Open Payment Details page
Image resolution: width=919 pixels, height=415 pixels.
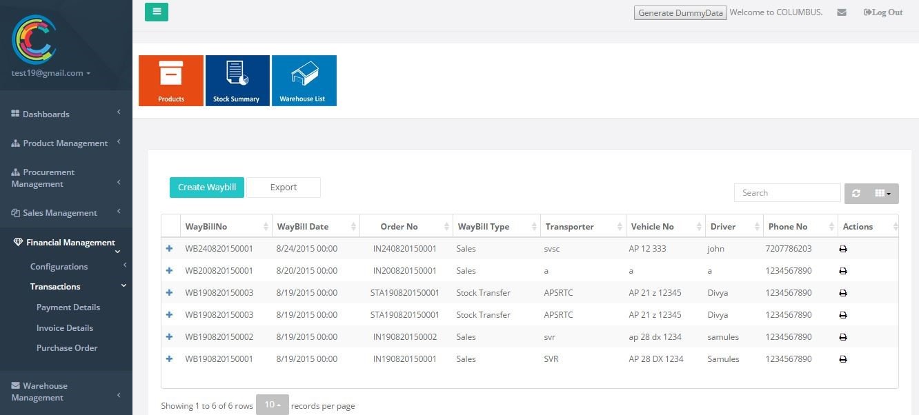click(68, 307)
